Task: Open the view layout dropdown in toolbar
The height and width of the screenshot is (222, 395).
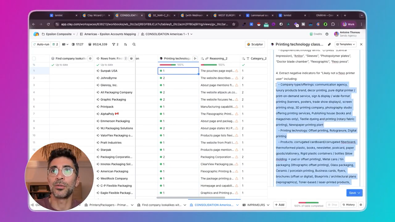Action: pyautogui.click(x=65, y=45)
